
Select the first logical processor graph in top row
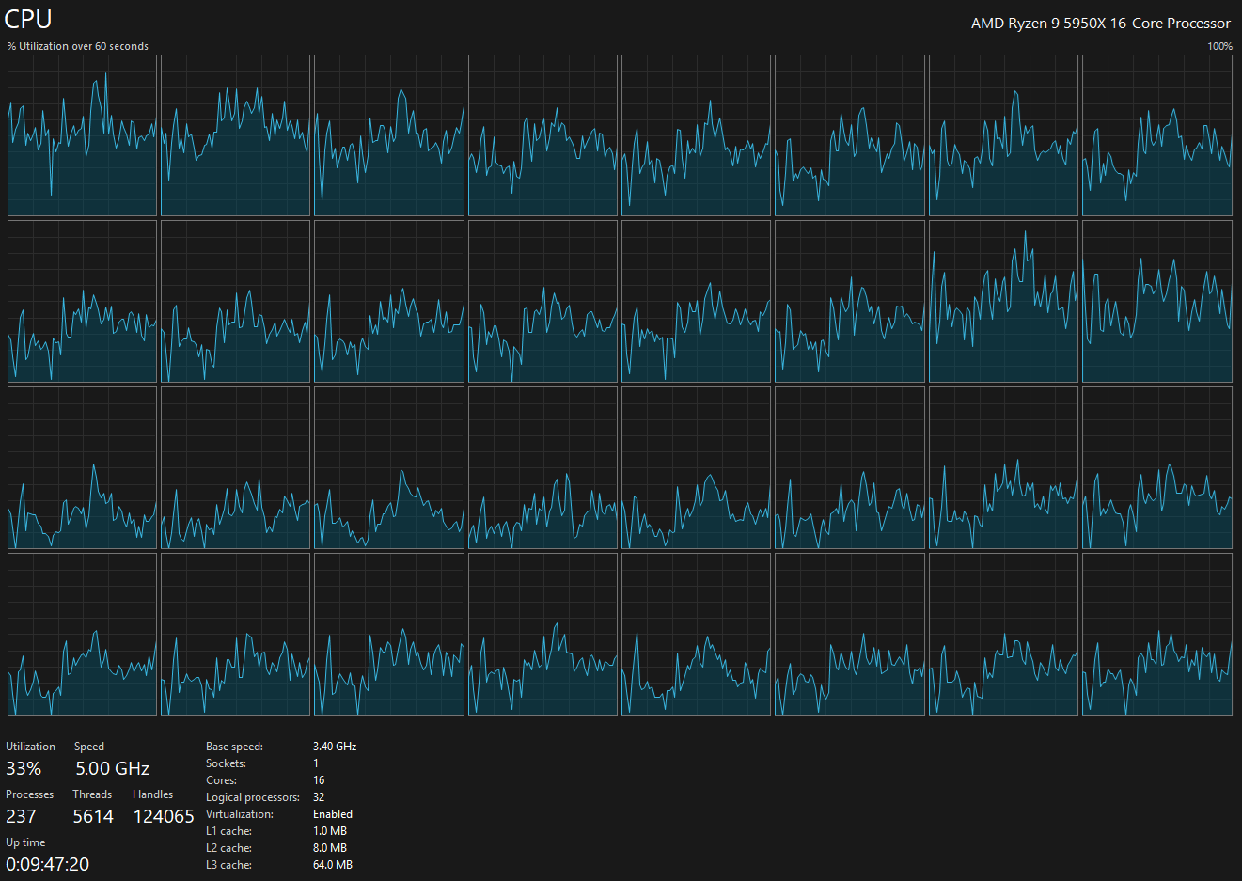coord(82,135)
